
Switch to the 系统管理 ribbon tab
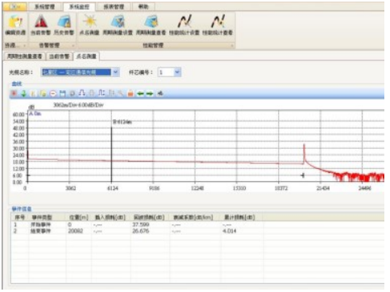(x=44, y=6)
